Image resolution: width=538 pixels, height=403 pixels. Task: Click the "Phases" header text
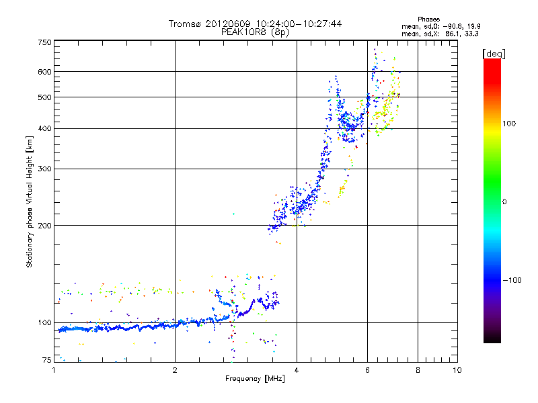coord(428,19)
